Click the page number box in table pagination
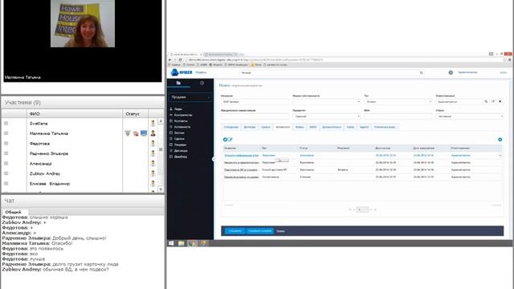 pos(362,210)
